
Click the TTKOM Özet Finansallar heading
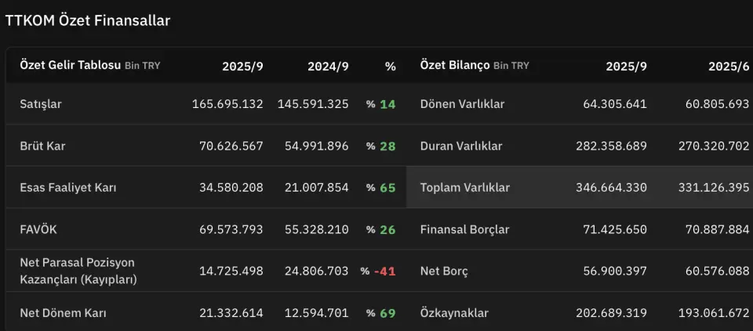[x=88, y=21]
